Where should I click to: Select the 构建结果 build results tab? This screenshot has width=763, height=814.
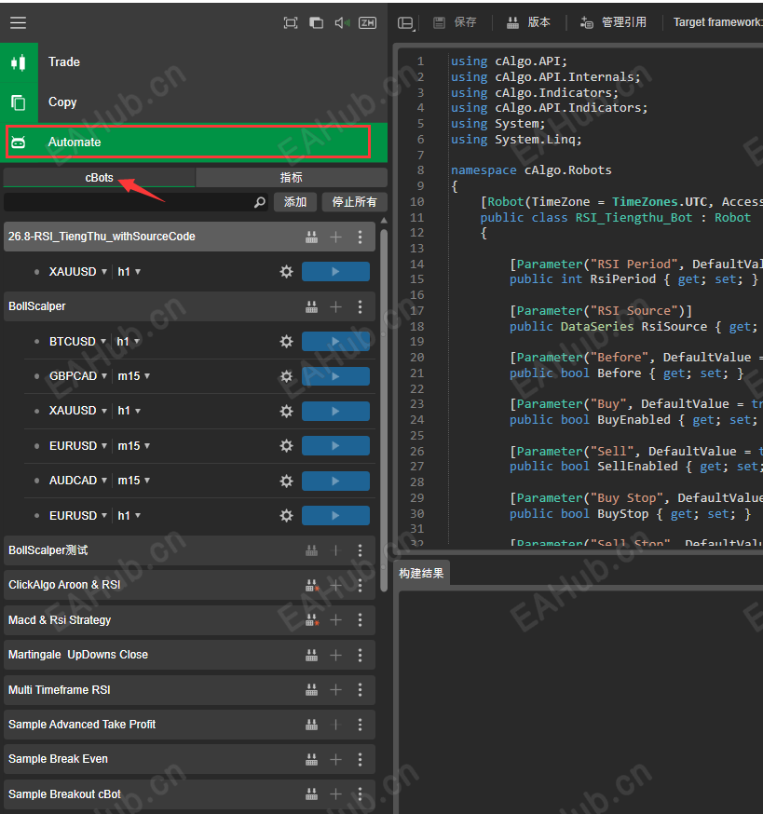click(x=422, y=573)
